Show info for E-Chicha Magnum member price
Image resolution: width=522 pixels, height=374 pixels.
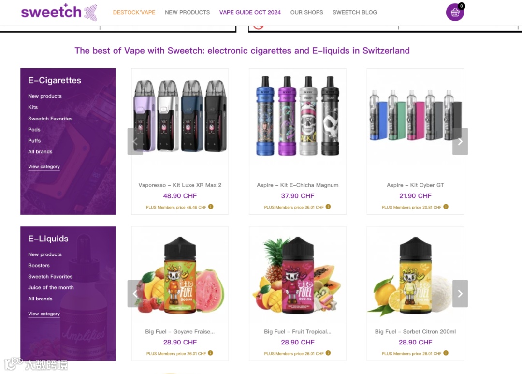point(328,207)
